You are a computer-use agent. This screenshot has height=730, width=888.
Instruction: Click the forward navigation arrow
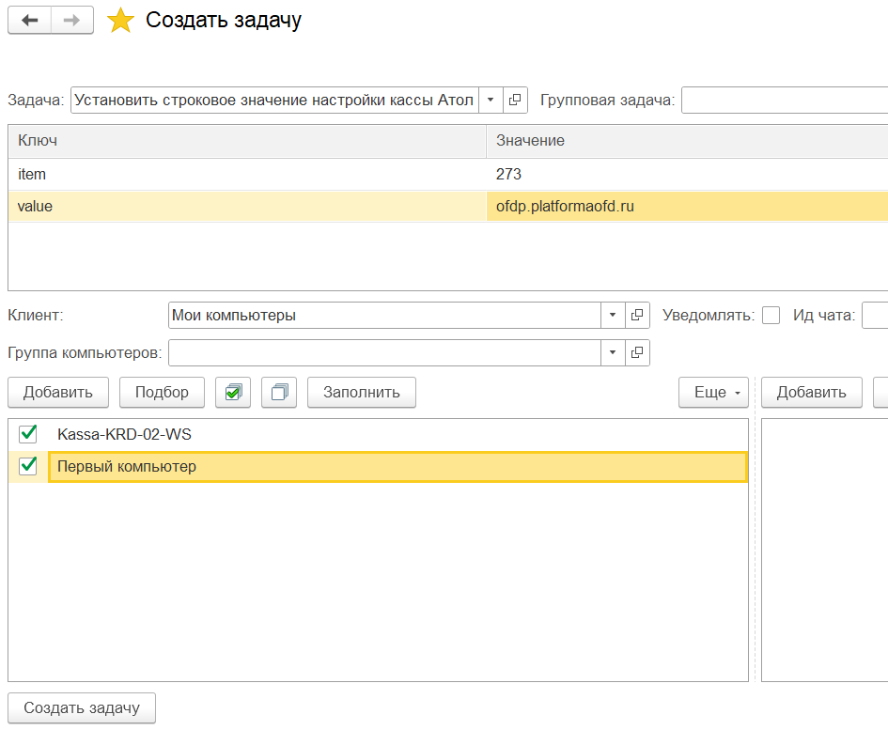click(x=72, y=21)
